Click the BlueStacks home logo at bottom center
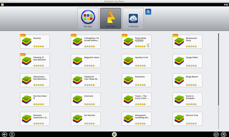The height and width of the screenshot is (137, 229). [114, 134]
